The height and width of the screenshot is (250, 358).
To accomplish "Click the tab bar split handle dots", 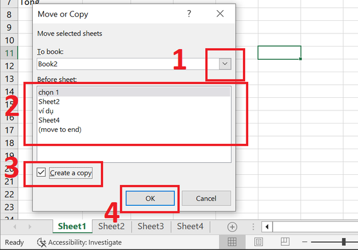I will click(253, 227).
